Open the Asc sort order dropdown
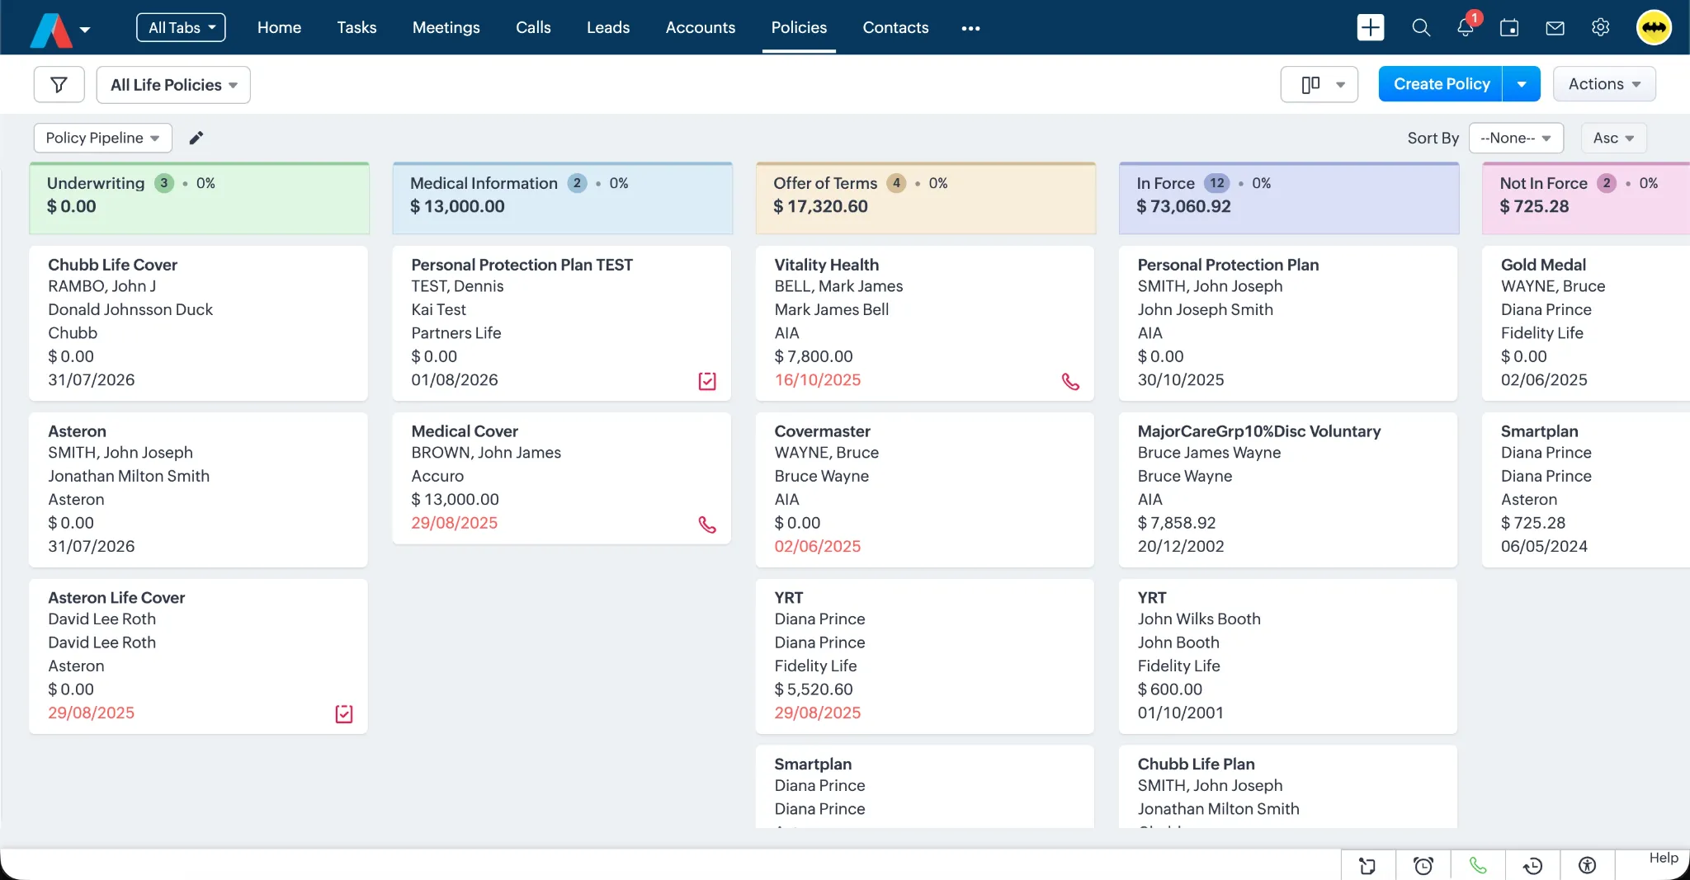This screenshot has width=1690, height=880. [1613, 138]
